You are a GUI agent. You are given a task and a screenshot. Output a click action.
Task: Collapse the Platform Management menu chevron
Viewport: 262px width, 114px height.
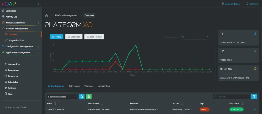[39, 29]
